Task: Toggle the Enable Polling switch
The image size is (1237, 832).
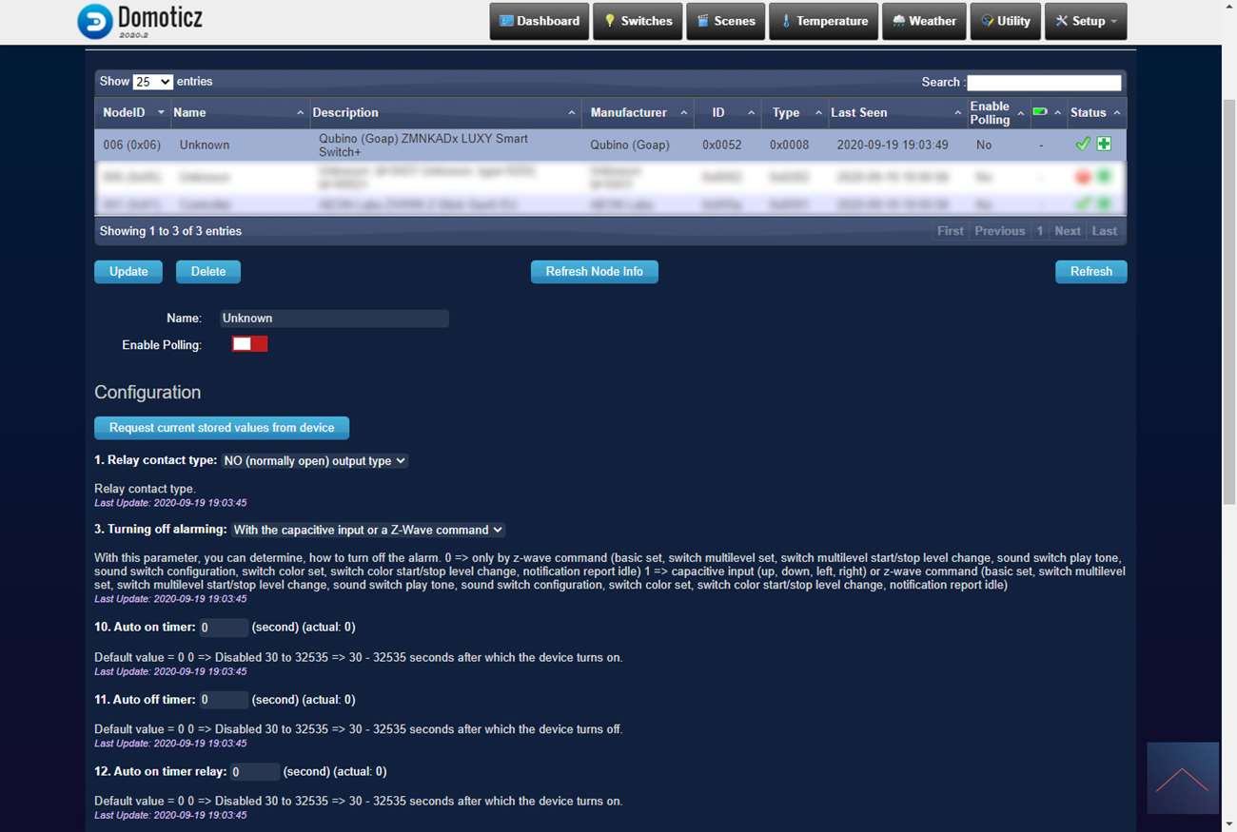Action: [250, 344]
